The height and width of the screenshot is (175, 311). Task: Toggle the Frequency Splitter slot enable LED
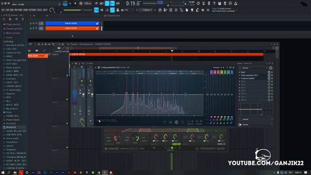[x=272, y=78]
